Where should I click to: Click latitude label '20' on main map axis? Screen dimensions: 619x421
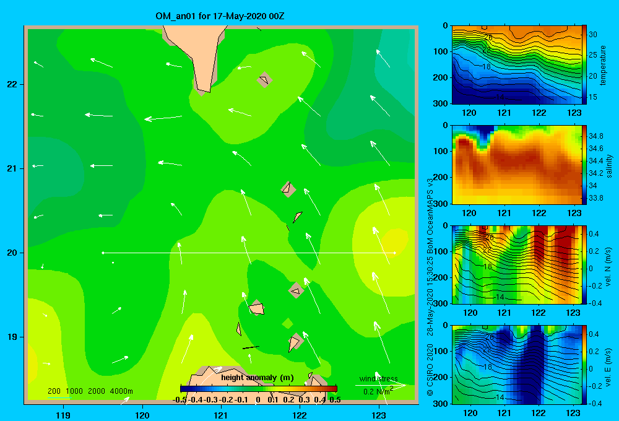point(12,253)
